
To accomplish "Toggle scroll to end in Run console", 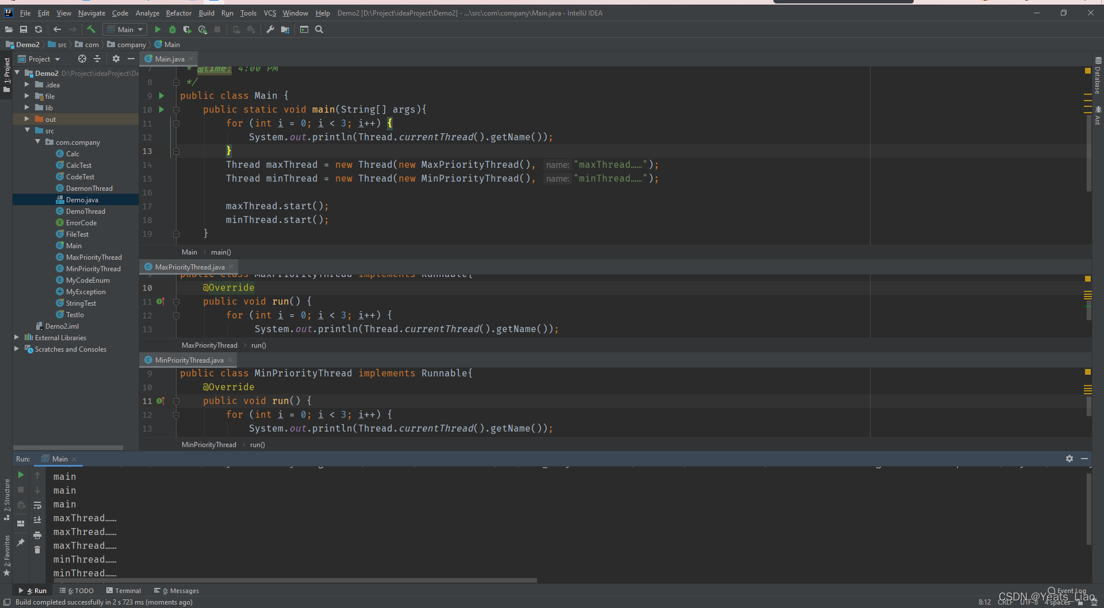I will 37,520.
